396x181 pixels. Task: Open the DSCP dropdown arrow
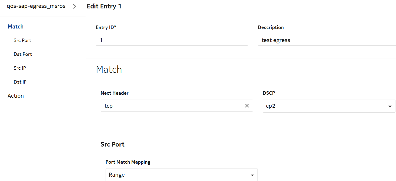[x=390, y=106]
